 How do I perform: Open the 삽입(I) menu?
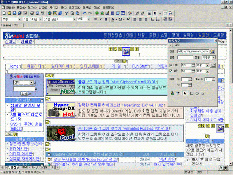tap(43, 7)
